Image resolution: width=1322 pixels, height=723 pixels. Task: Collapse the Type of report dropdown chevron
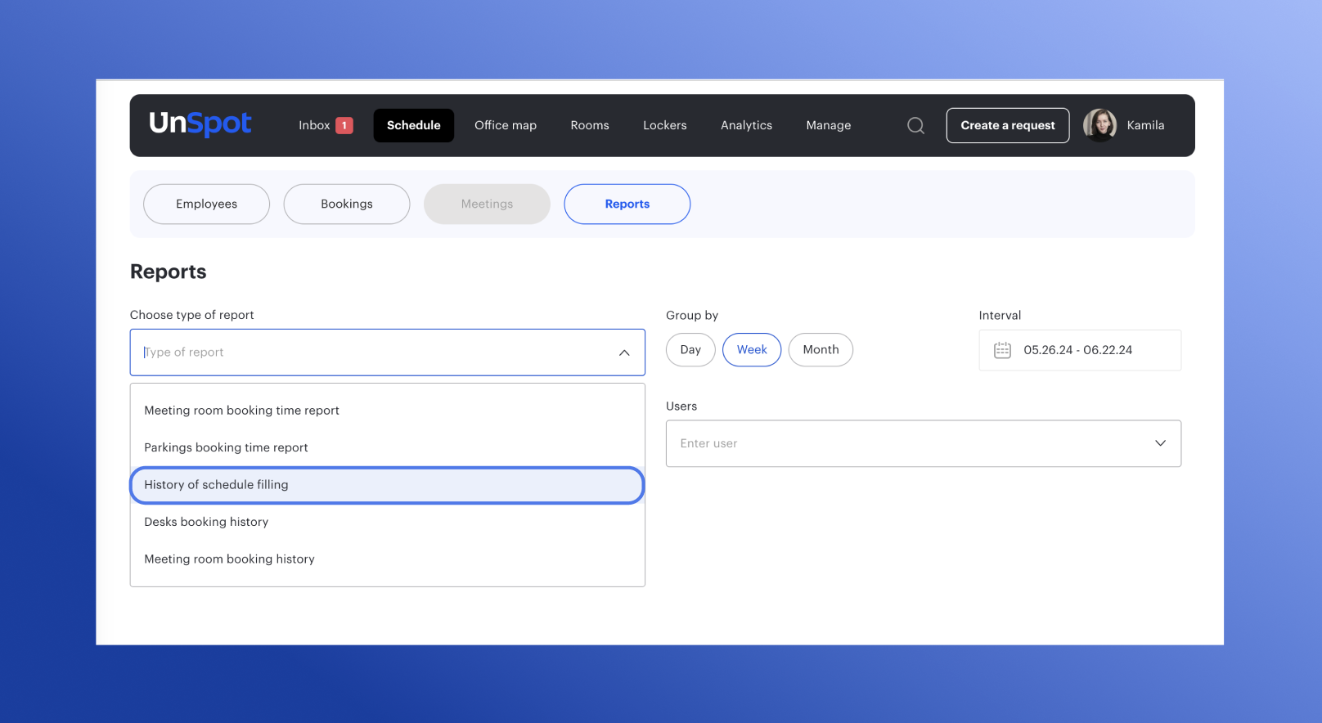pos(624,353)
